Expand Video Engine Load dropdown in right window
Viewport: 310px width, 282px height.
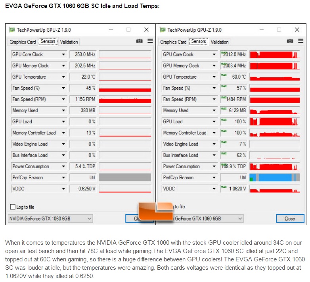point(214,144)
